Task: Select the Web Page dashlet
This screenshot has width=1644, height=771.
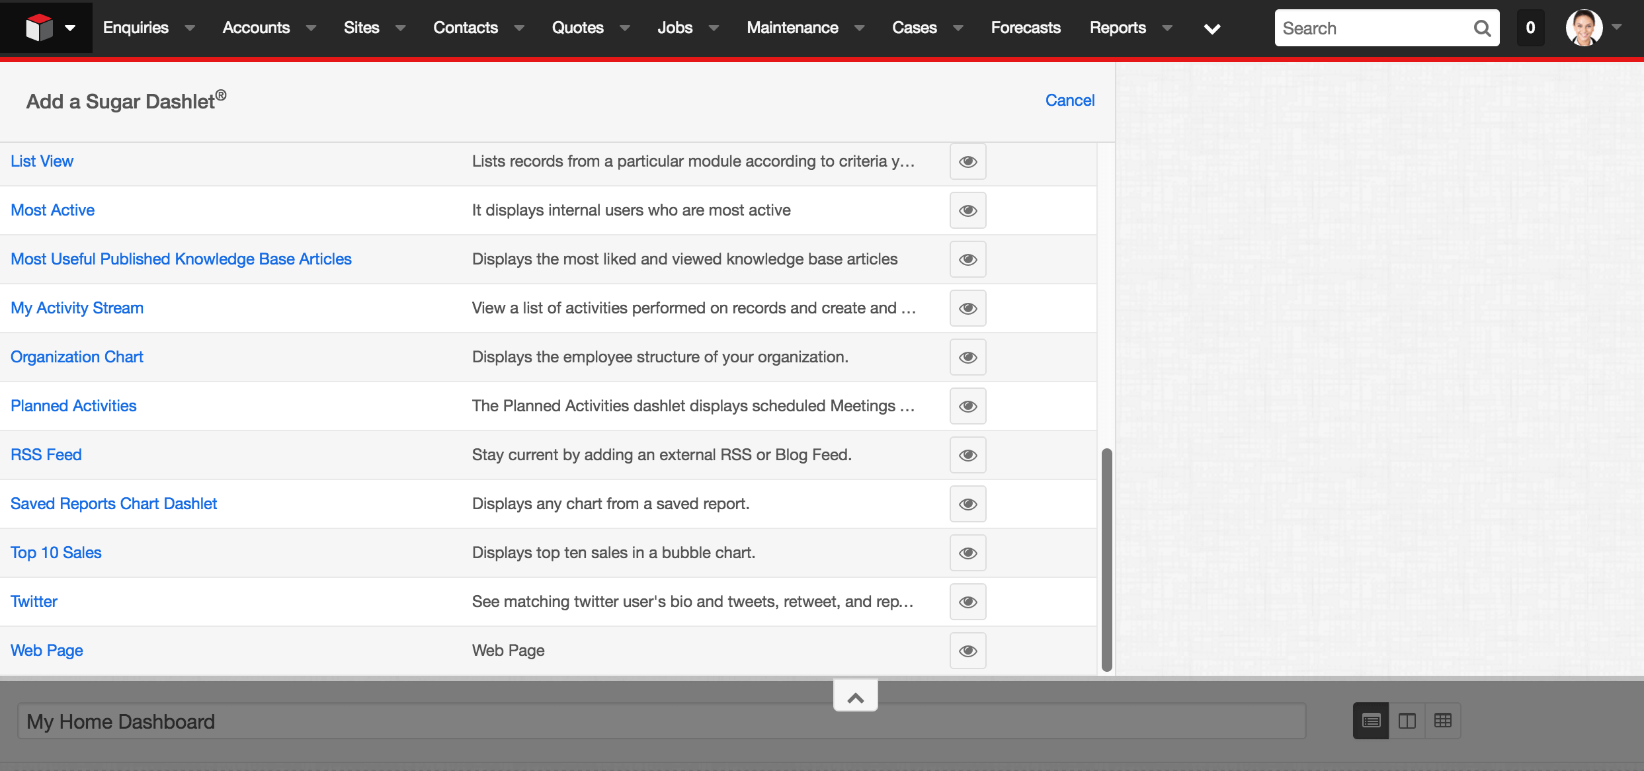Action: pyautogui.click(x=46, y=651)
